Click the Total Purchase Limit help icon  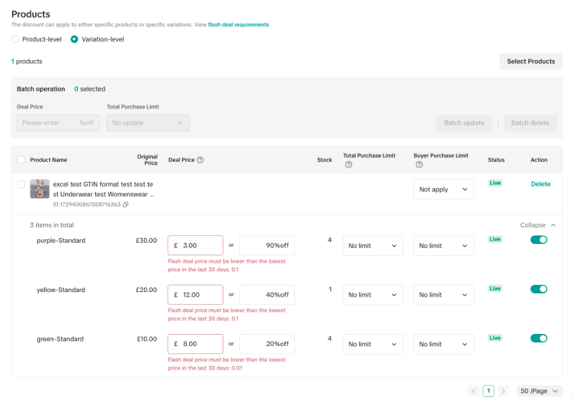tap(349, 165)
